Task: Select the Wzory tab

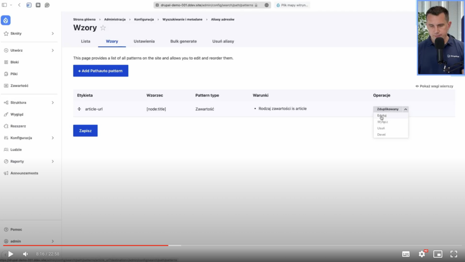Action: click(112, 41)
